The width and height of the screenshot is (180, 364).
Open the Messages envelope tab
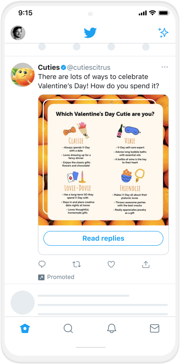pos(155,328)
